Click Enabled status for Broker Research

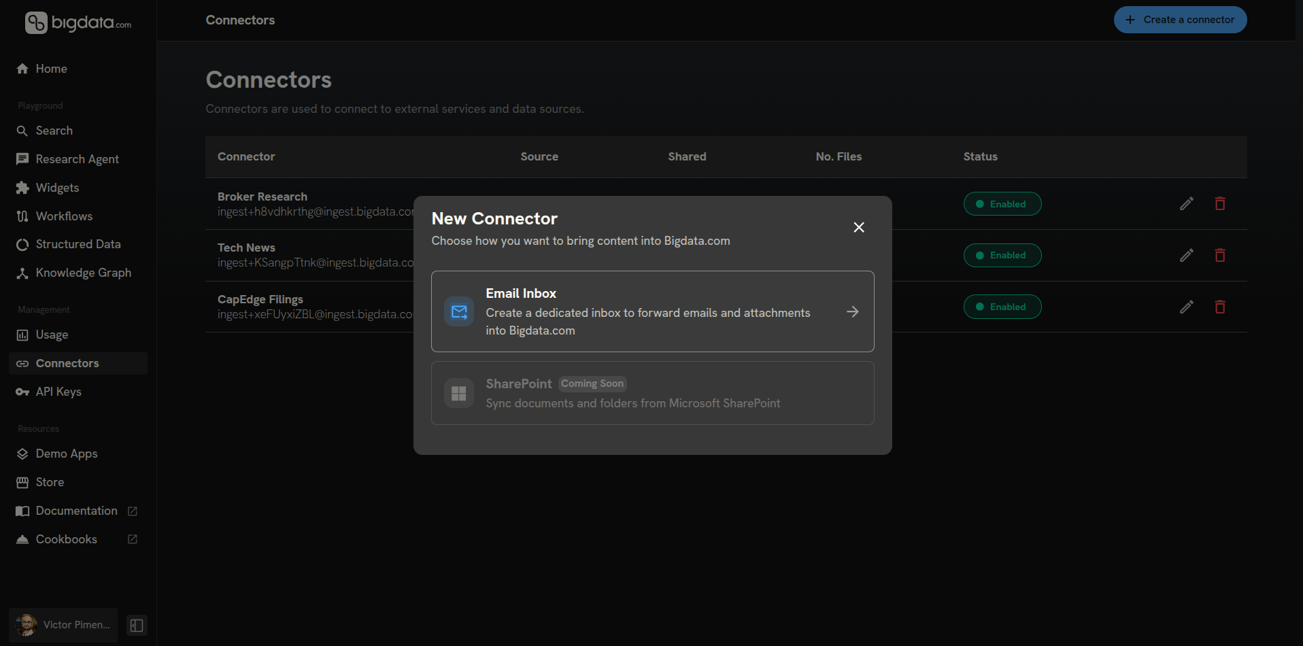(1002, 204)
